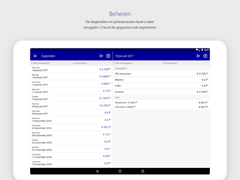Image resolution: width=240 pixels, height=180 pixels.
Task: Select the 30 november 2016 row
Action: [71, 135]
